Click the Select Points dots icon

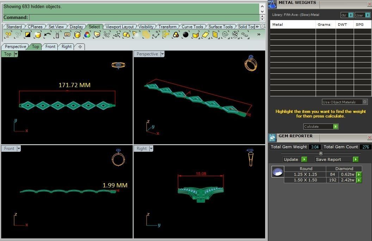coord(107,35)
